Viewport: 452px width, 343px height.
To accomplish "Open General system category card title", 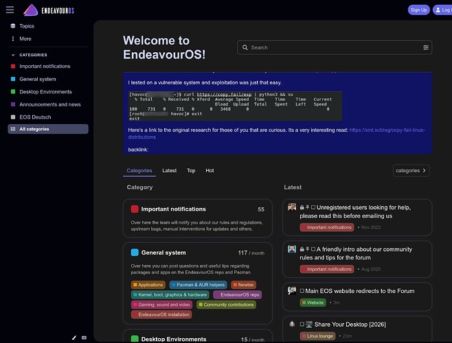I will (x=163, y=252).
